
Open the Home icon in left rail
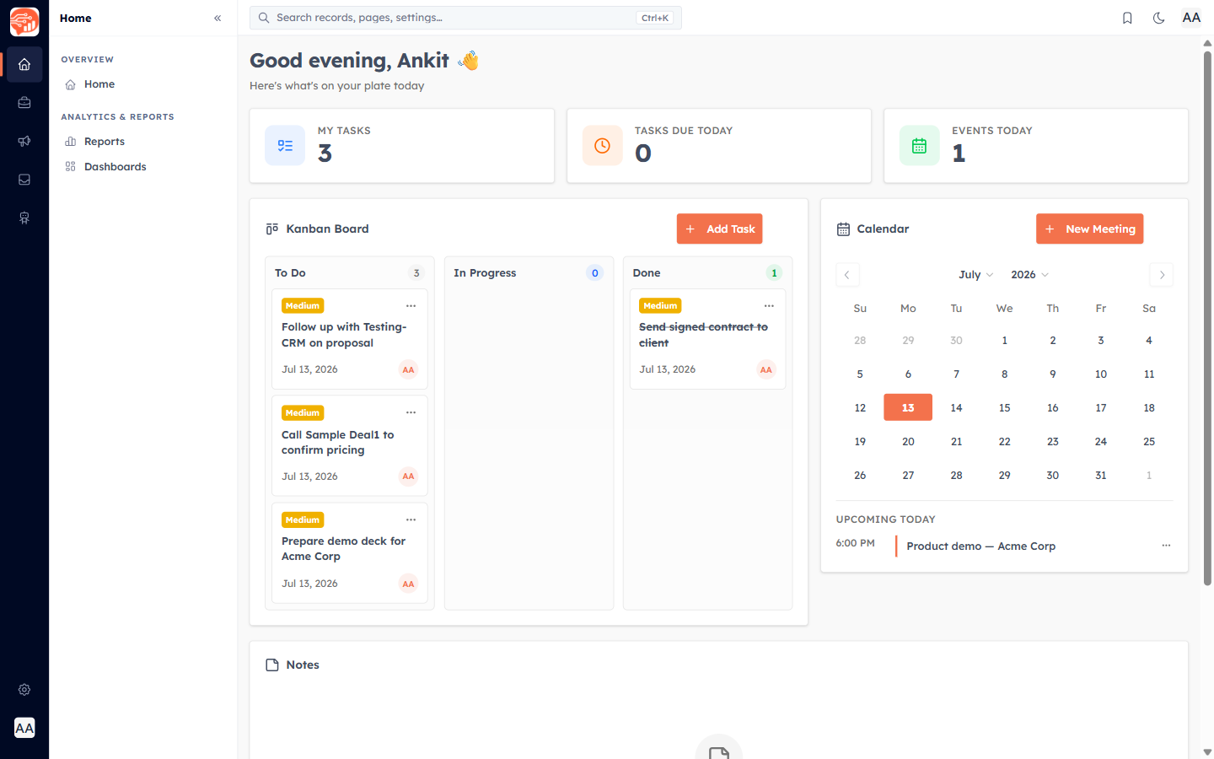pos(24,64)
